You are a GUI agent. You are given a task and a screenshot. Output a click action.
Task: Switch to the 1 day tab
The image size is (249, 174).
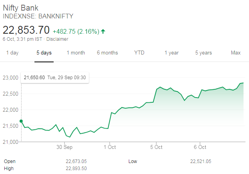click(x=12, y=53)
